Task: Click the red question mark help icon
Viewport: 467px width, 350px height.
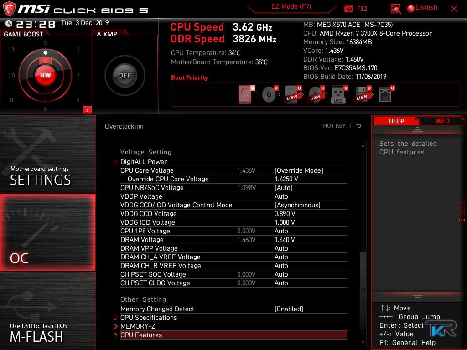Action: coord(87,109)
